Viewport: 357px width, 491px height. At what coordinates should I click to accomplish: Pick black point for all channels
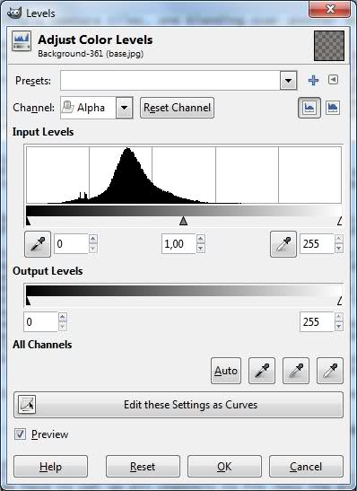click(262, 371)
